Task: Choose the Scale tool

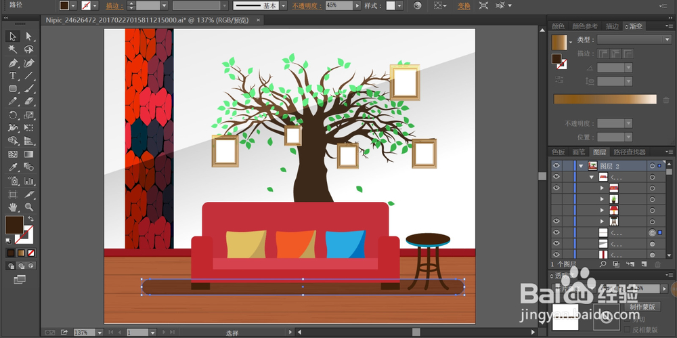Action: click(29, 115)
